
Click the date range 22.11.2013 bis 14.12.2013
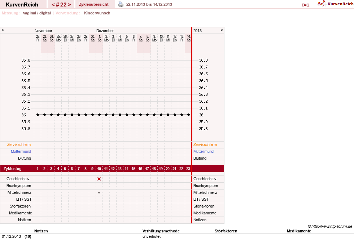[x=149, y=4]
